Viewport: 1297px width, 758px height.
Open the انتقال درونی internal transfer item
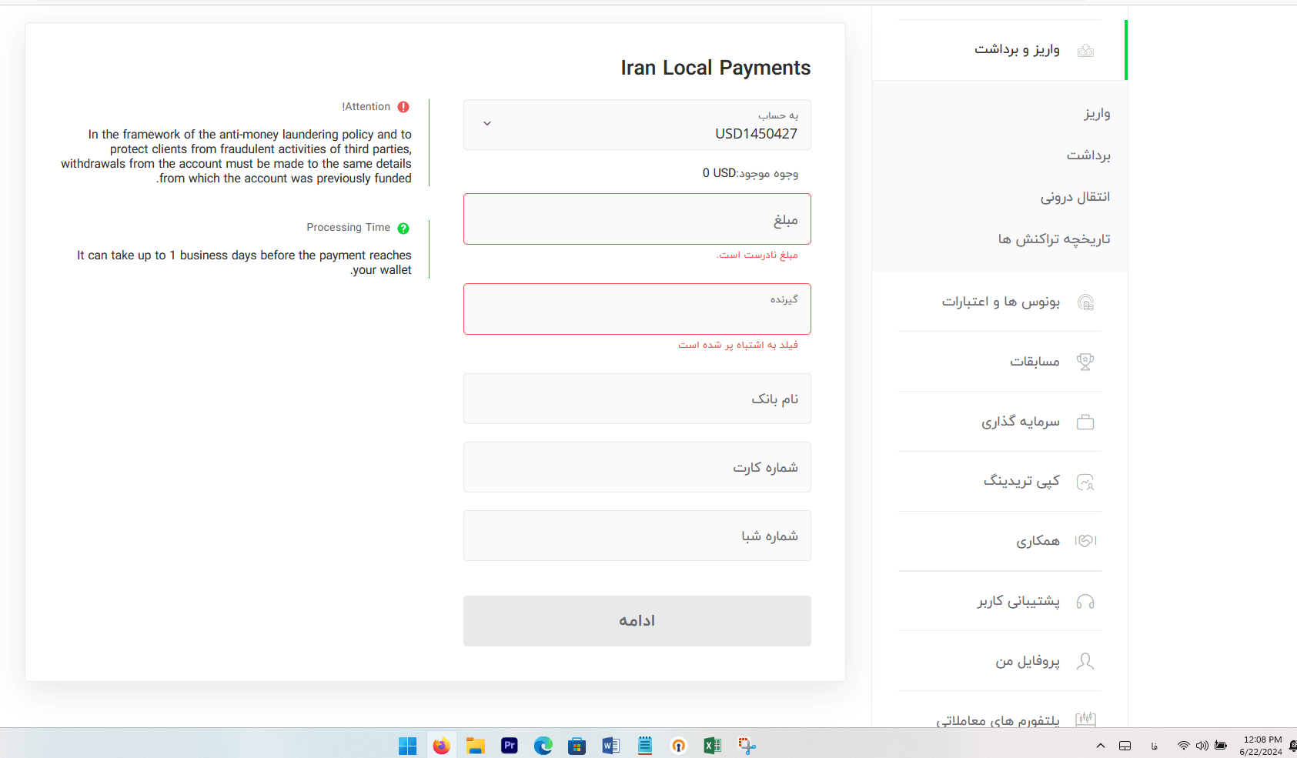pyautogui.click(x=1075, y=197)
